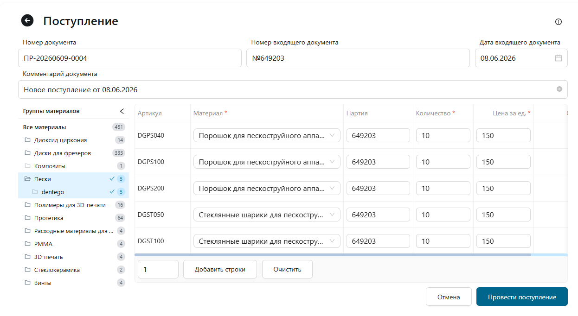The height and width of the screenshot is (316, 578).
Task: Select the Протетика group row
Action: coord(73,218)
